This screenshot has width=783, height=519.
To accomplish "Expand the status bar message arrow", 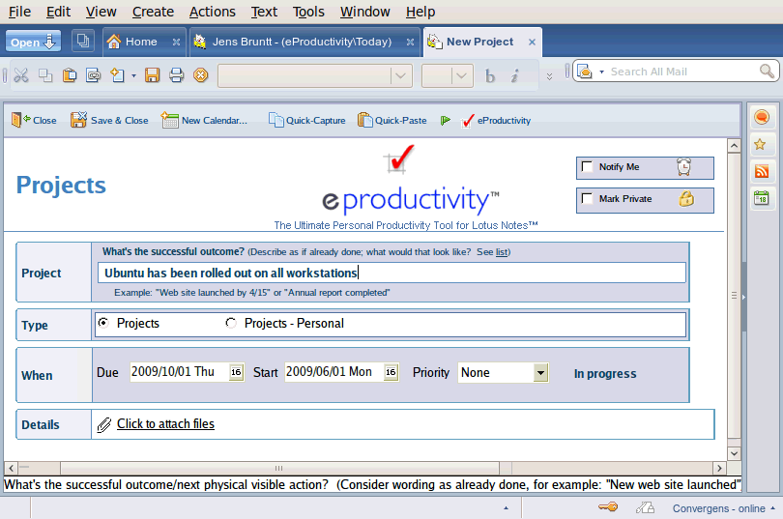I will click(x=506, y=508).
